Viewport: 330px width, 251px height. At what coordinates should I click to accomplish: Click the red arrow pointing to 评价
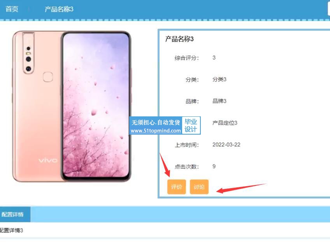tap(165, 165)
